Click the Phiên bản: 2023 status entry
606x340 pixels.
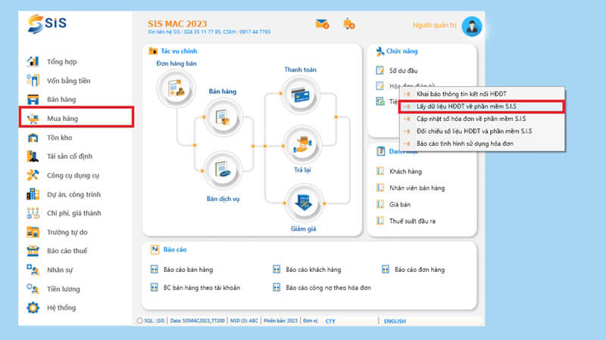point(280,320)
